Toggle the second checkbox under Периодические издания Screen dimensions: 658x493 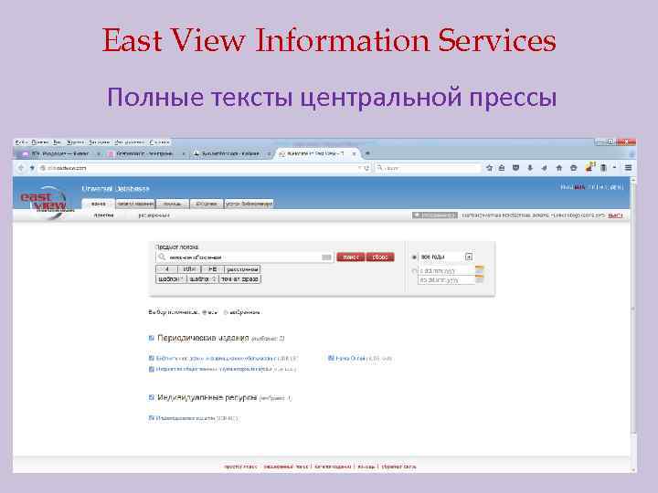pos(152,370)
